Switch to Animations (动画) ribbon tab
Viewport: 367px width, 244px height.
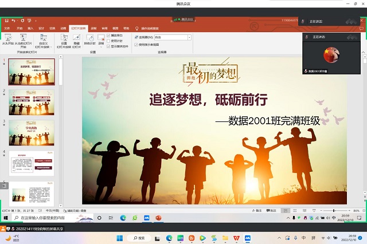click(x=63, y=28)
